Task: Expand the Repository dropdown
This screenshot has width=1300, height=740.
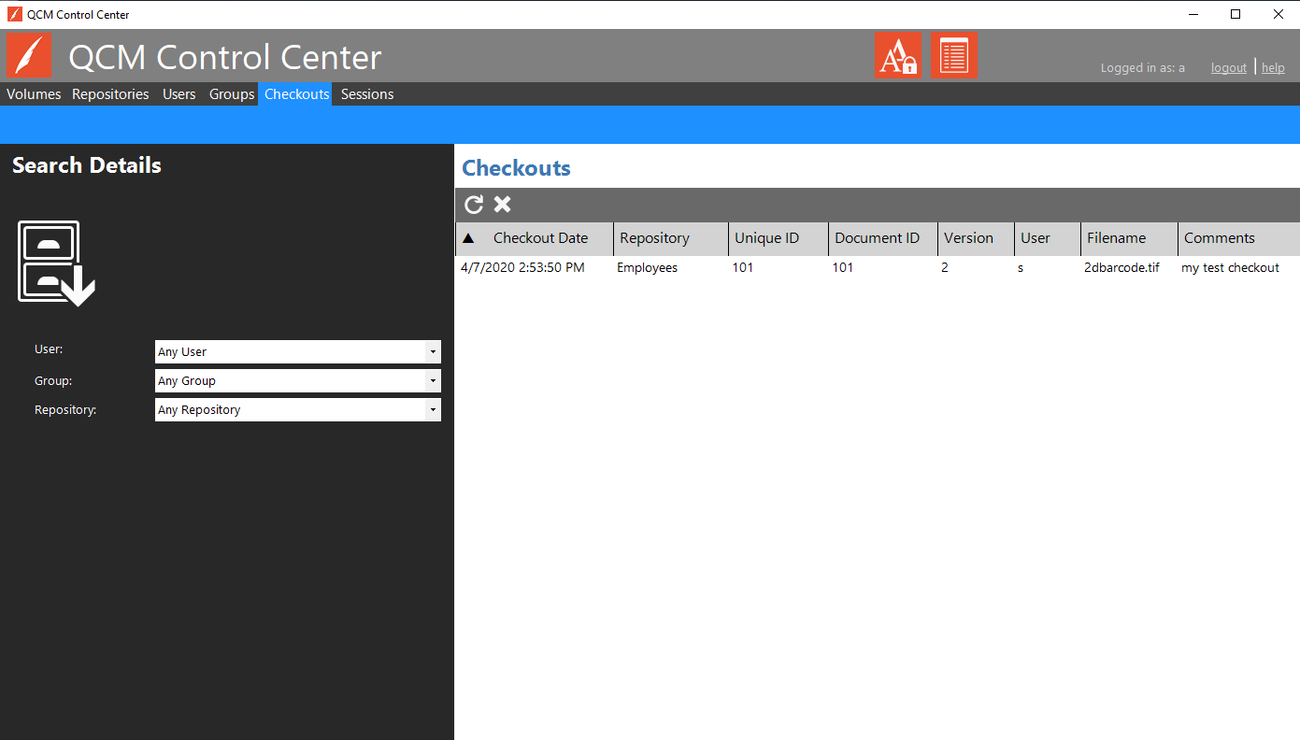Action: point(432,410)
